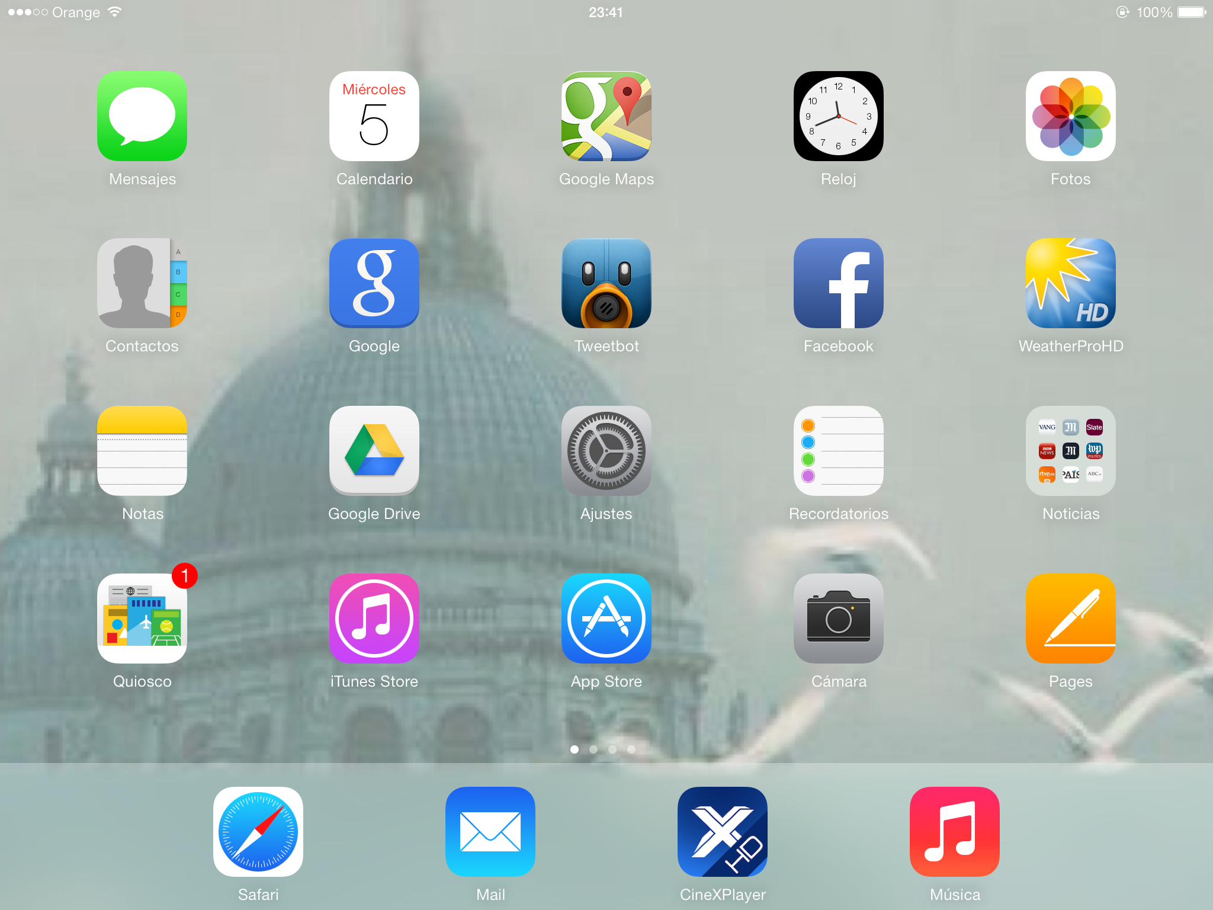Tap the Wi-Fi icon in status bar

(114, 12)
